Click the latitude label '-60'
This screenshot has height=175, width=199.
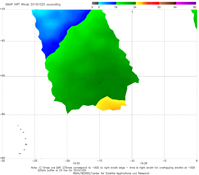coord(2,158)
